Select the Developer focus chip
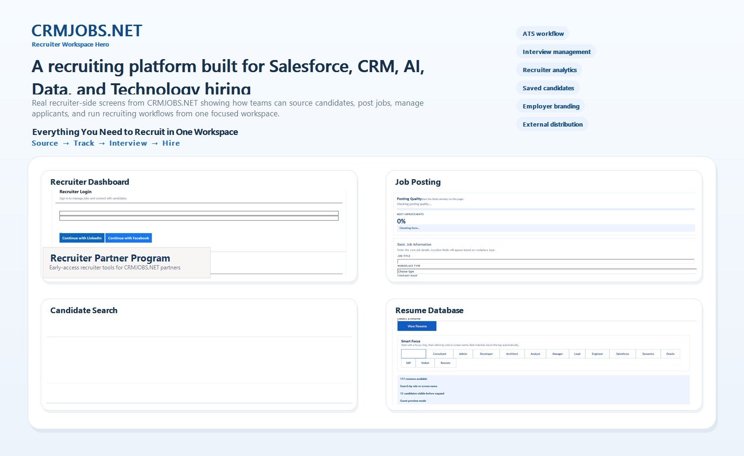The height and width of the screenshot is (456, 744). tap(486, 354)
